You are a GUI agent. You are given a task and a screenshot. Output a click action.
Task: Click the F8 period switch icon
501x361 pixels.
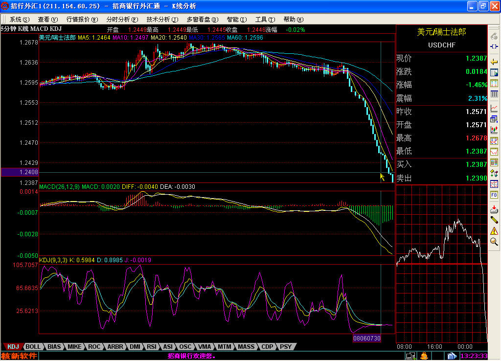[x=494, y=195]
